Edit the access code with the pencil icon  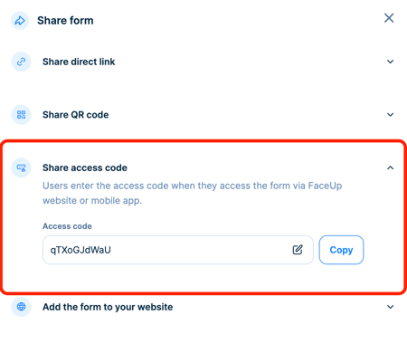pyautogui.click(x=298, y=250)
